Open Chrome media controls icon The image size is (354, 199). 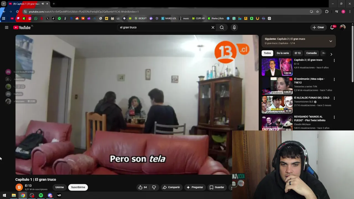337,12
